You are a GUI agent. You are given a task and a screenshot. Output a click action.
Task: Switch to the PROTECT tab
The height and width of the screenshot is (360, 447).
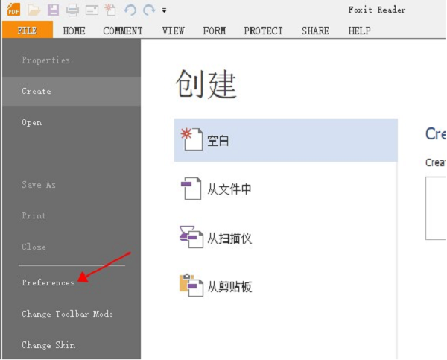(263, 31)
